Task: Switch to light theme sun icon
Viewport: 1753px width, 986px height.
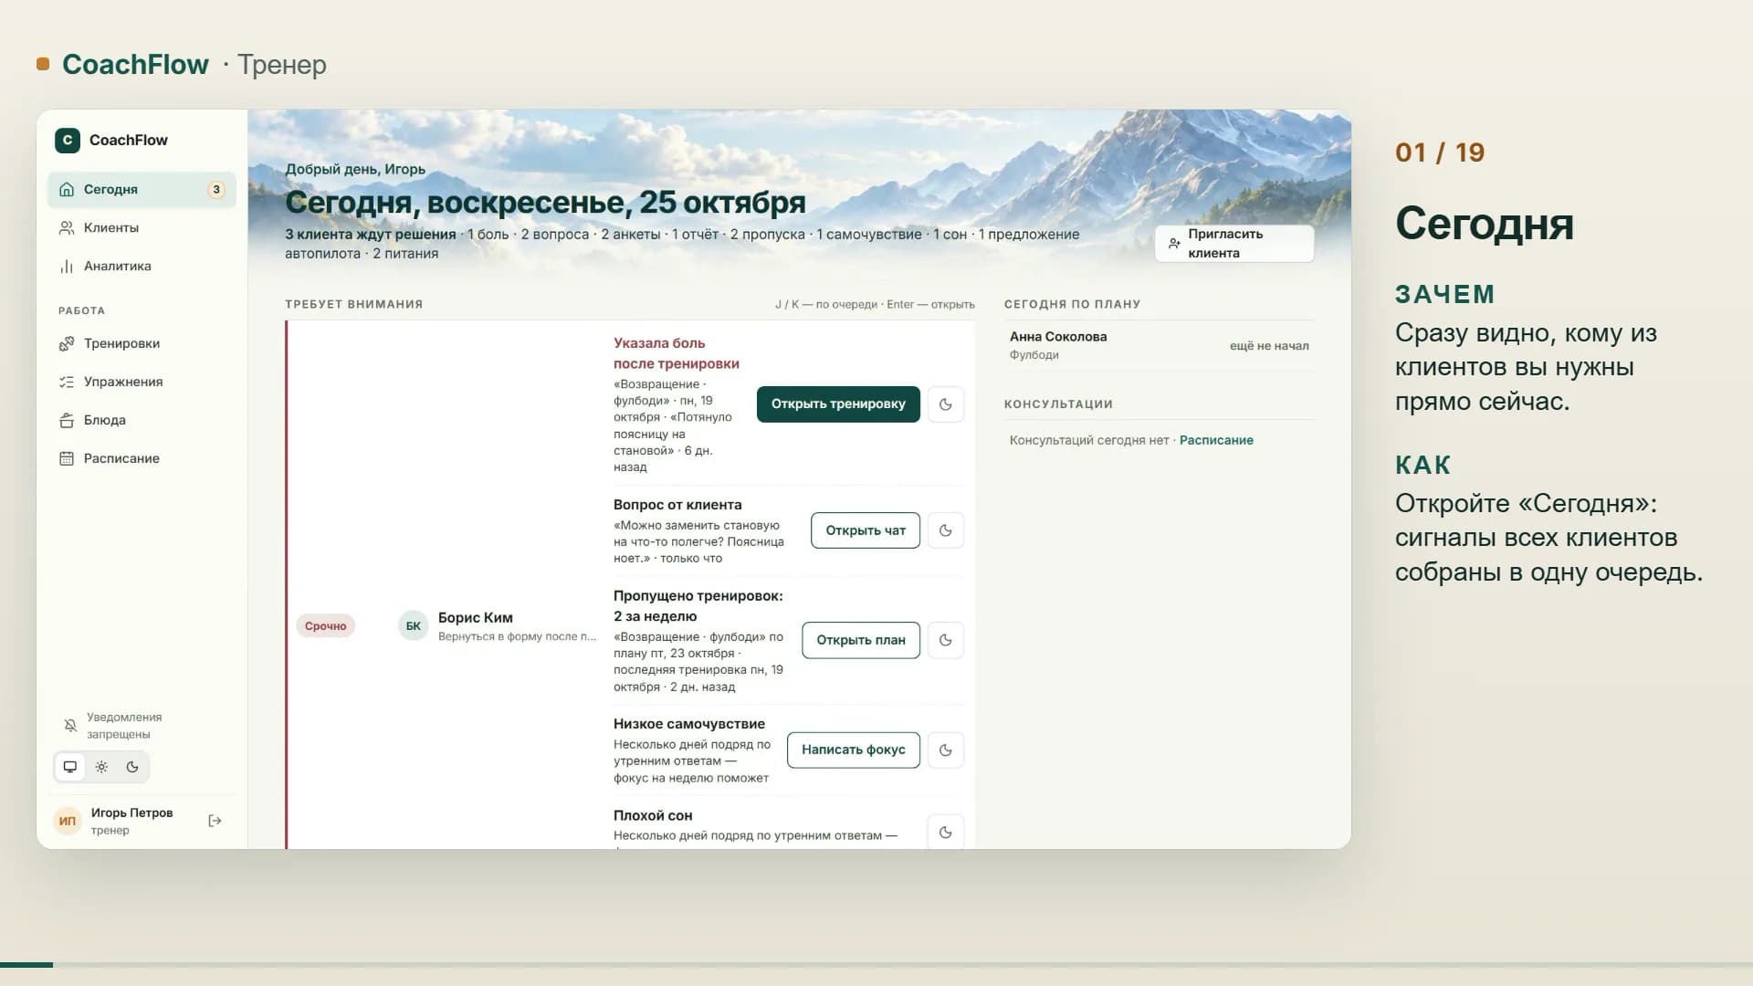Action: point(101,767)
